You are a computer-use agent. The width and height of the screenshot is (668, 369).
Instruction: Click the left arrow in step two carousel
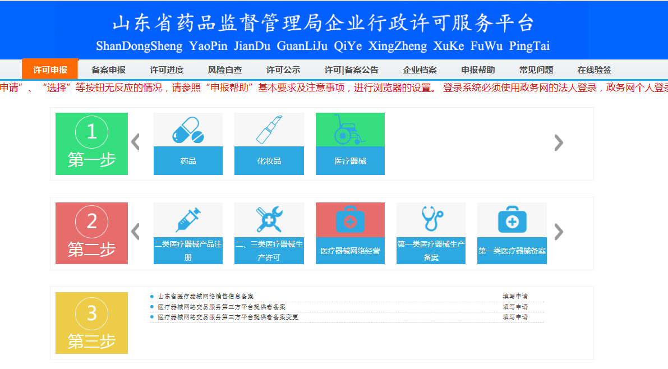click(135, 232)
